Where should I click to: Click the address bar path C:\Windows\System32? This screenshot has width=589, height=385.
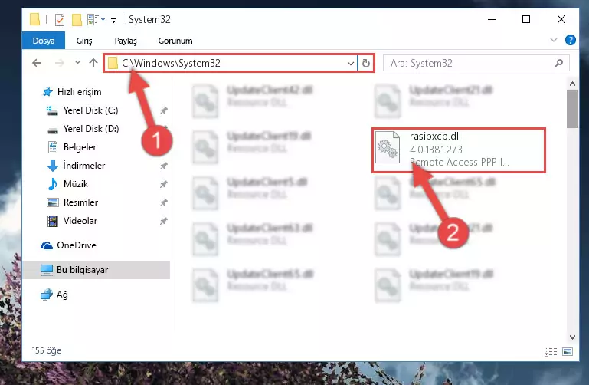(x=171, y=63)
